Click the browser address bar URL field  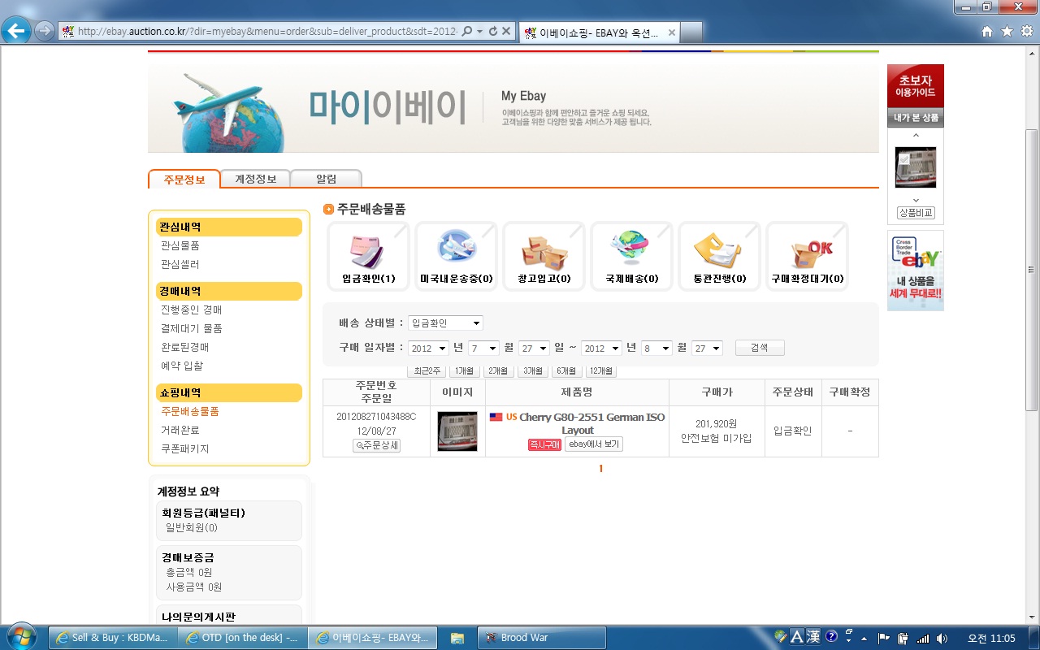click(266, 31)
